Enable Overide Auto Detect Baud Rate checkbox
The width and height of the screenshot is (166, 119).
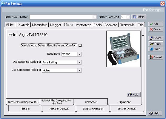80,46
